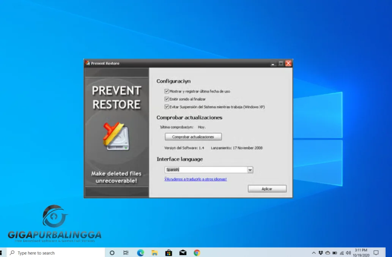Click the 'Comprobar actualizaciones' button
392x257 pixels.
(193, 137)
